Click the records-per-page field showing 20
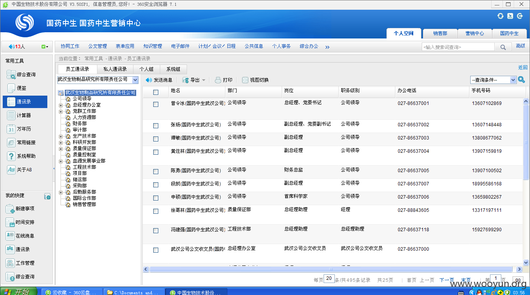 [x=329, y=279]
